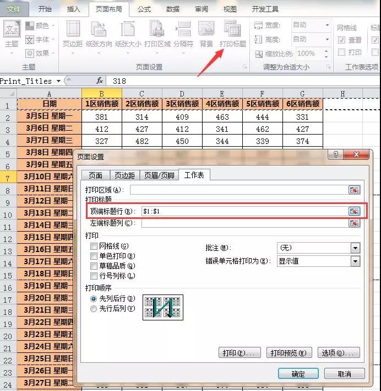Image resolution: width=381 pixels, height=391 pixels.
Task: Enable the 行号列标(L) checkbox
Action: click(94, 276)
